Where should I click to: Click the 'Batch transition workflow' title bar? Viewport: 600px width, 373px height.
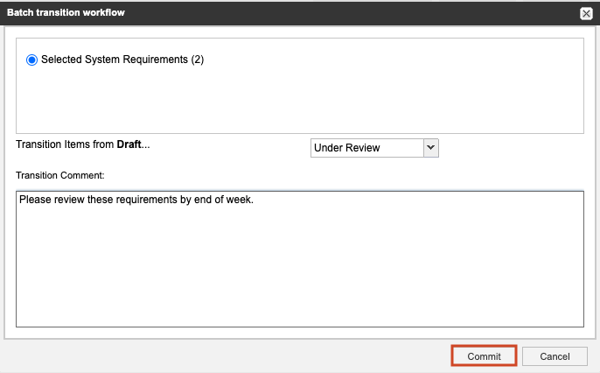[x=262, y=13]
